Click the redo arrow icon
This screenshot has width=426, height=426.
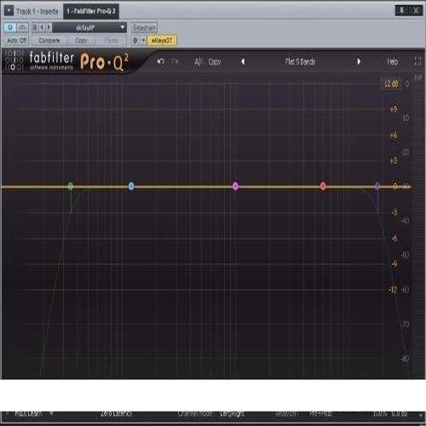click(176, 61)
